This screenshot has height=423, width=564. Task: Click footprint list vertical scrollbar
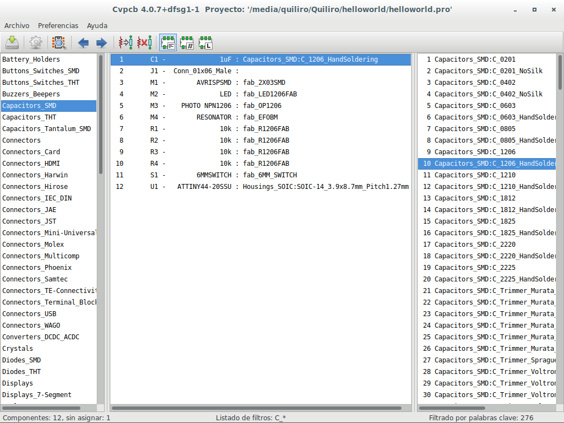tap(560, 72)
